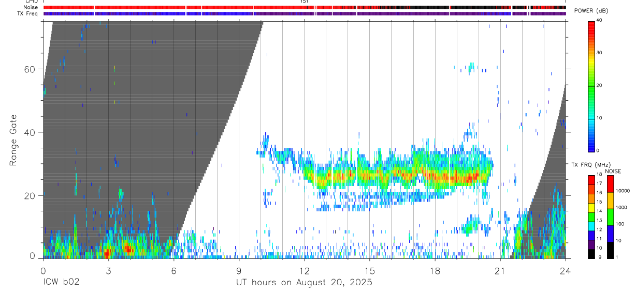
Task: Select the red top segment of the noise colorbar
Action: click(x=610, y=184)
